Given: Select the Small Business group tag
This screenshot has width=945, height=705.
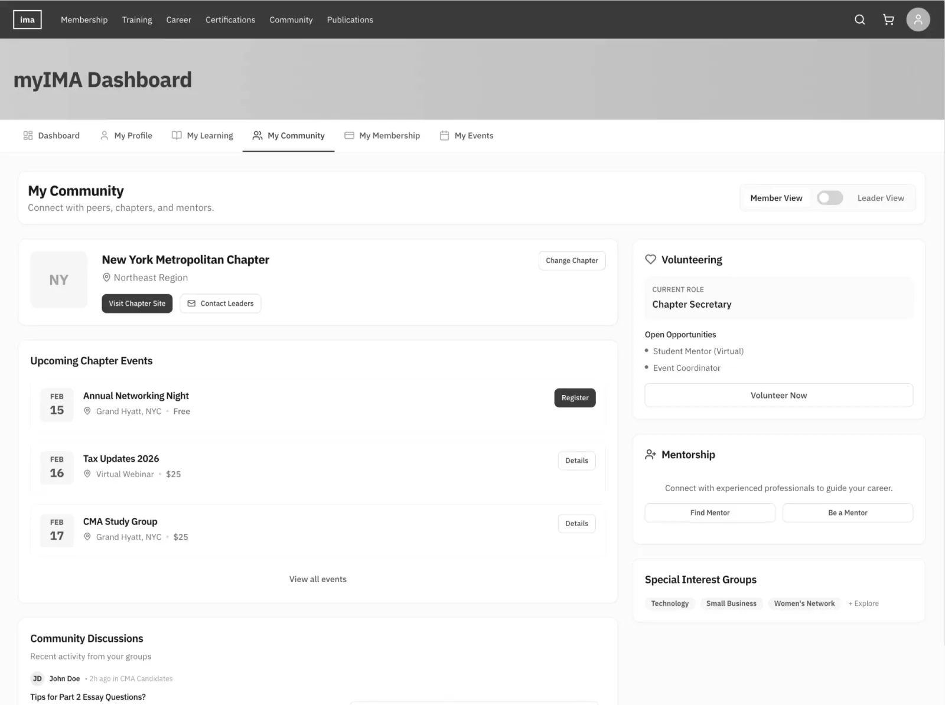Looking at the screenshot, I should (731, 603).
